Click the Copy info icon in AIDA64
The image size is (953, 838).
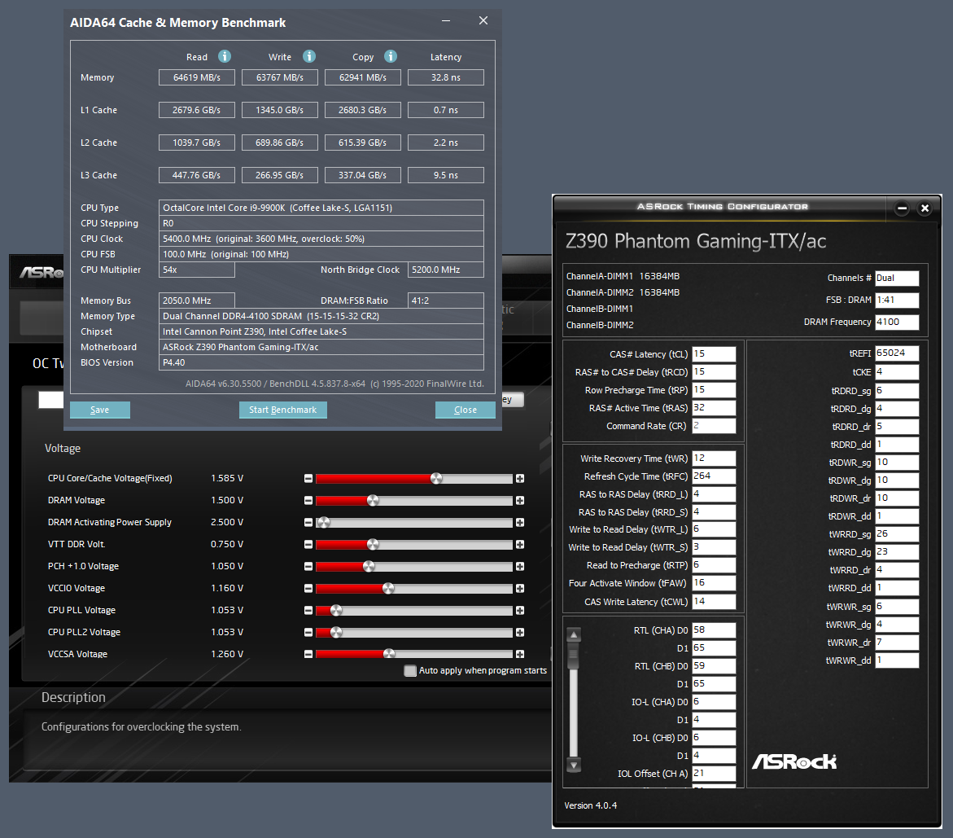[391, 56]
